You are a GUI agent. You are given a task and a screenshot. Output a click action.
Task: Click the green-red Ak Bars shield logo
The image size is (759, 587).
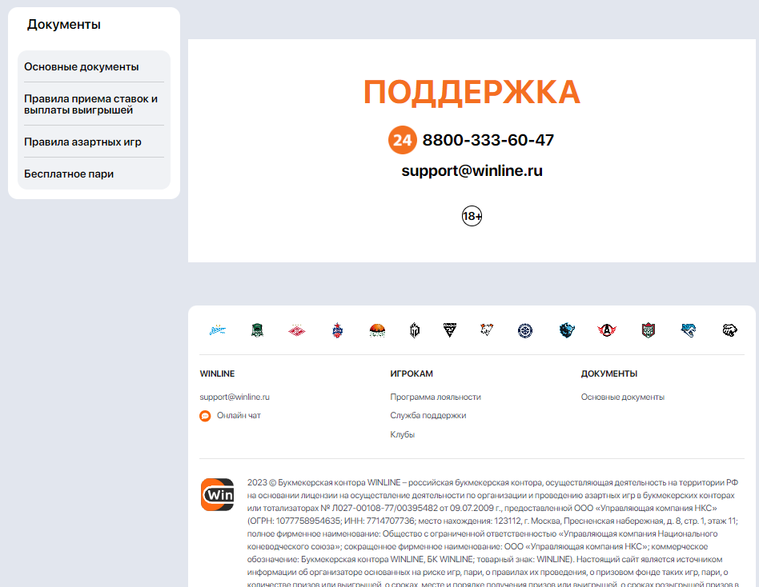click(x=649, y=331)
